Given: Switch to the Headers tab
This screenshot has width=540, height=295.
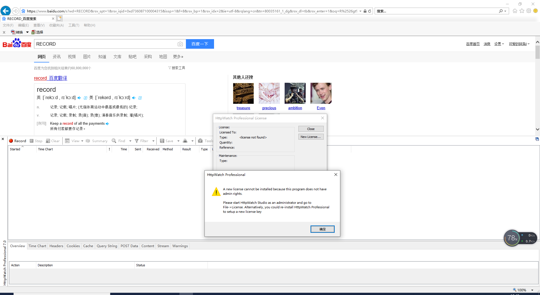Looking at the screenshot, I should tap(56, 246).
